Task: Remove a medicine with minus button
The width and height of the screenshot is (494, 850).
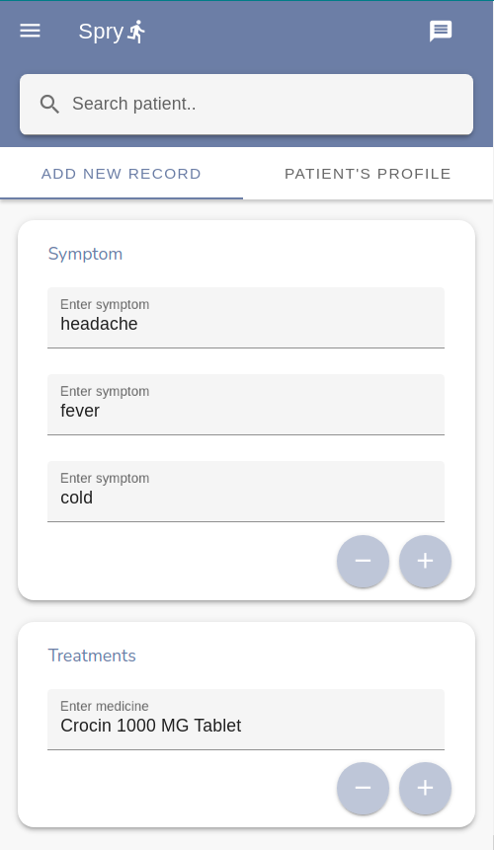Action: point(363,788)
